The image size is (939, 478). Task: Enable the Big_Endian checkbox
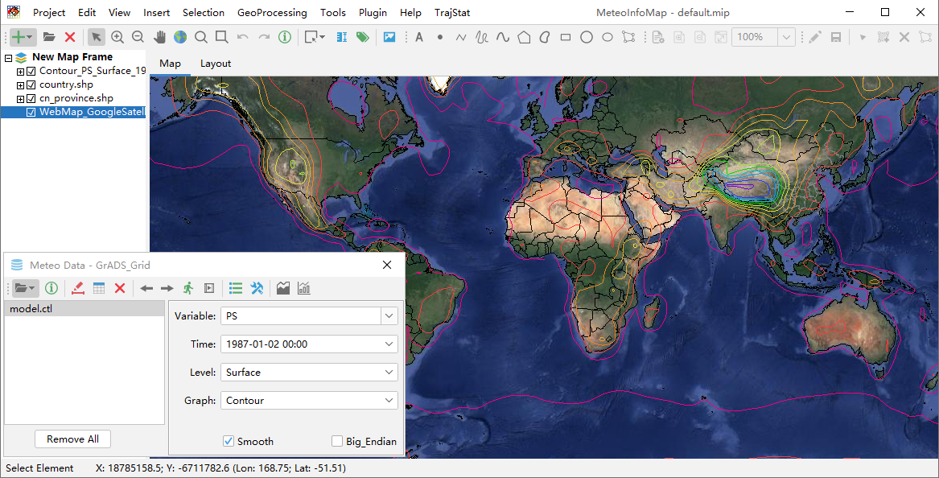tap(337, 441)
